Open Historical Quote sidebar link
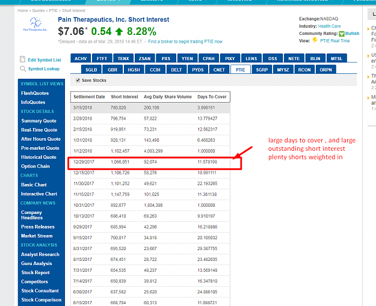 (39, 157)
